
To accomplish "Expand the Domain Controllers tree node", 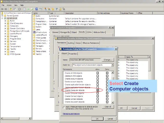I will [5, 28].
